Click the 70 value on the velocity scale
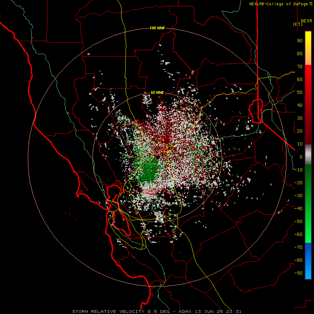The height and width of the screenshot is (314, 314). (300, 67)
